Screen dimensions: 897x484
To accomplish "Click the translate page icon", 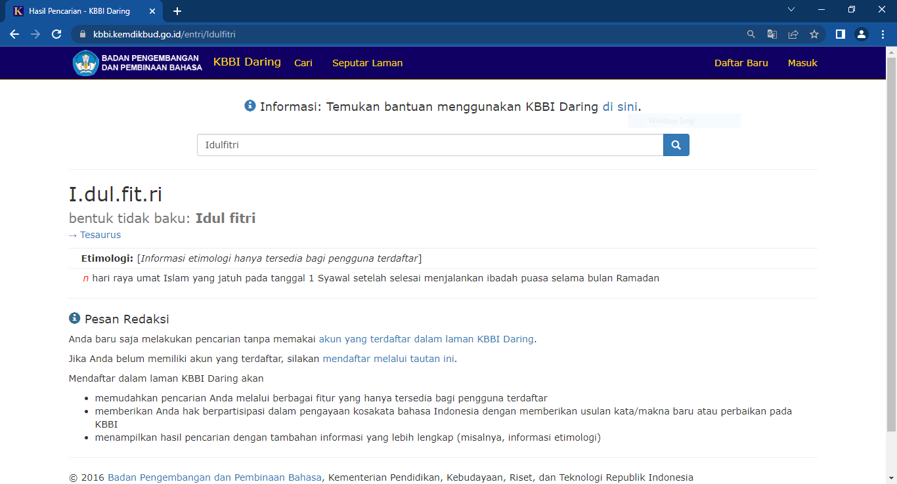I will click(772, 34).
